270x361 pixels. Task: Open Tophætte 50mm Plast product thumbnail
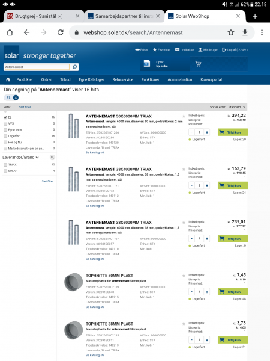73,282
